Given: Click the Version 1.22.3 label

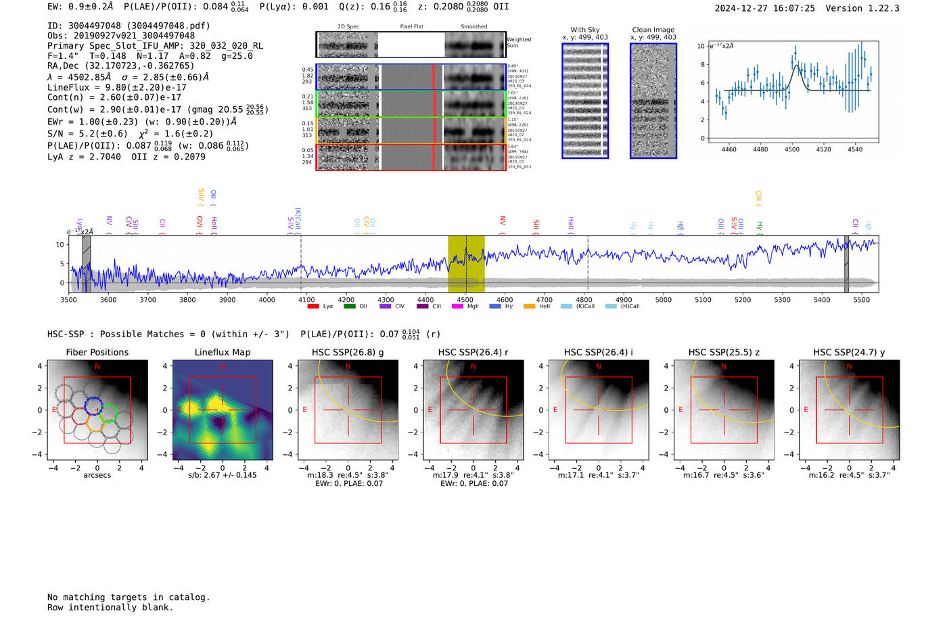Looking at the screenshot, I should pyautogui.click(x=862, y=8).
